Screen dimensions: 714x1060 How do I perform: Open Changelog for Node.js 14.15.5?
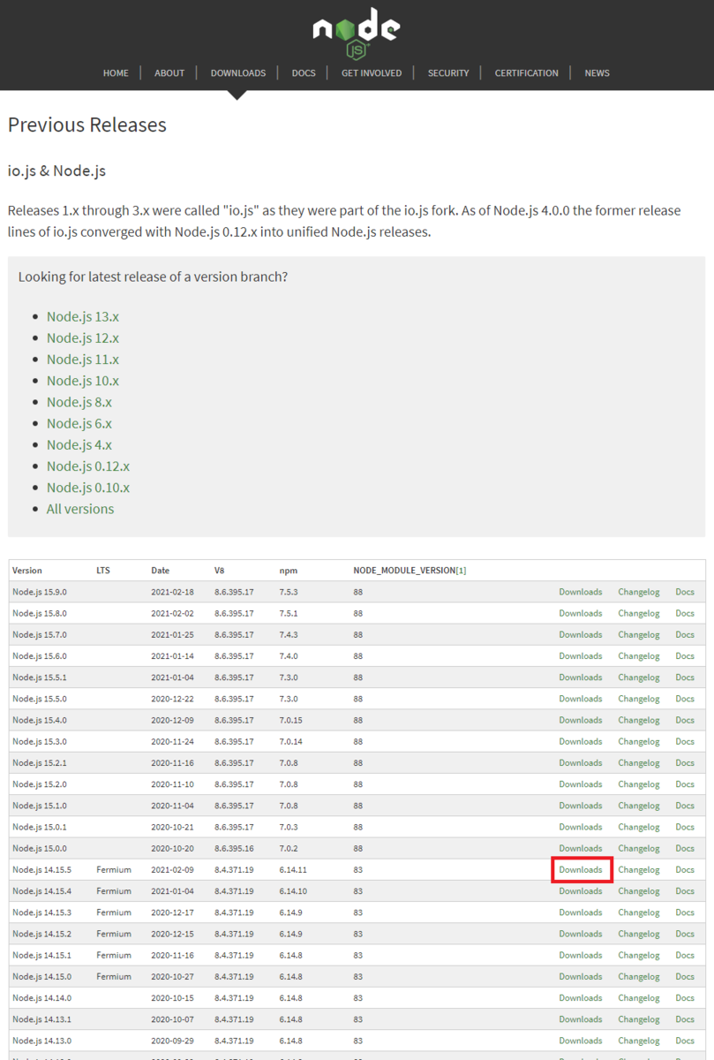click(639, 870)
